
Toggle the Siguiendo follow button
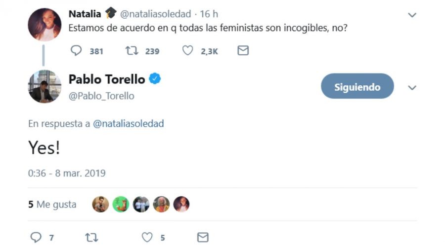[x=357, y=87]
